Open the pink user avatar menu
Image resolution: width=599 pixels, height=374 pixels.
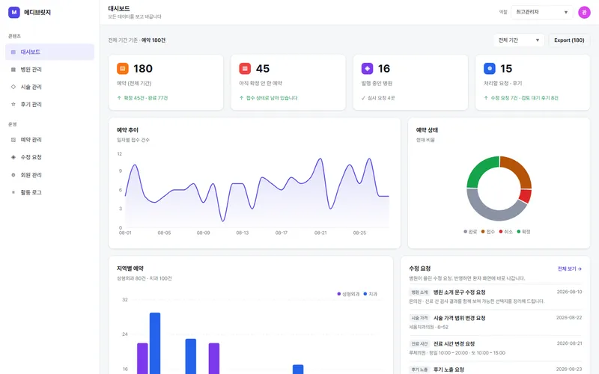click(x=584, y=12)
